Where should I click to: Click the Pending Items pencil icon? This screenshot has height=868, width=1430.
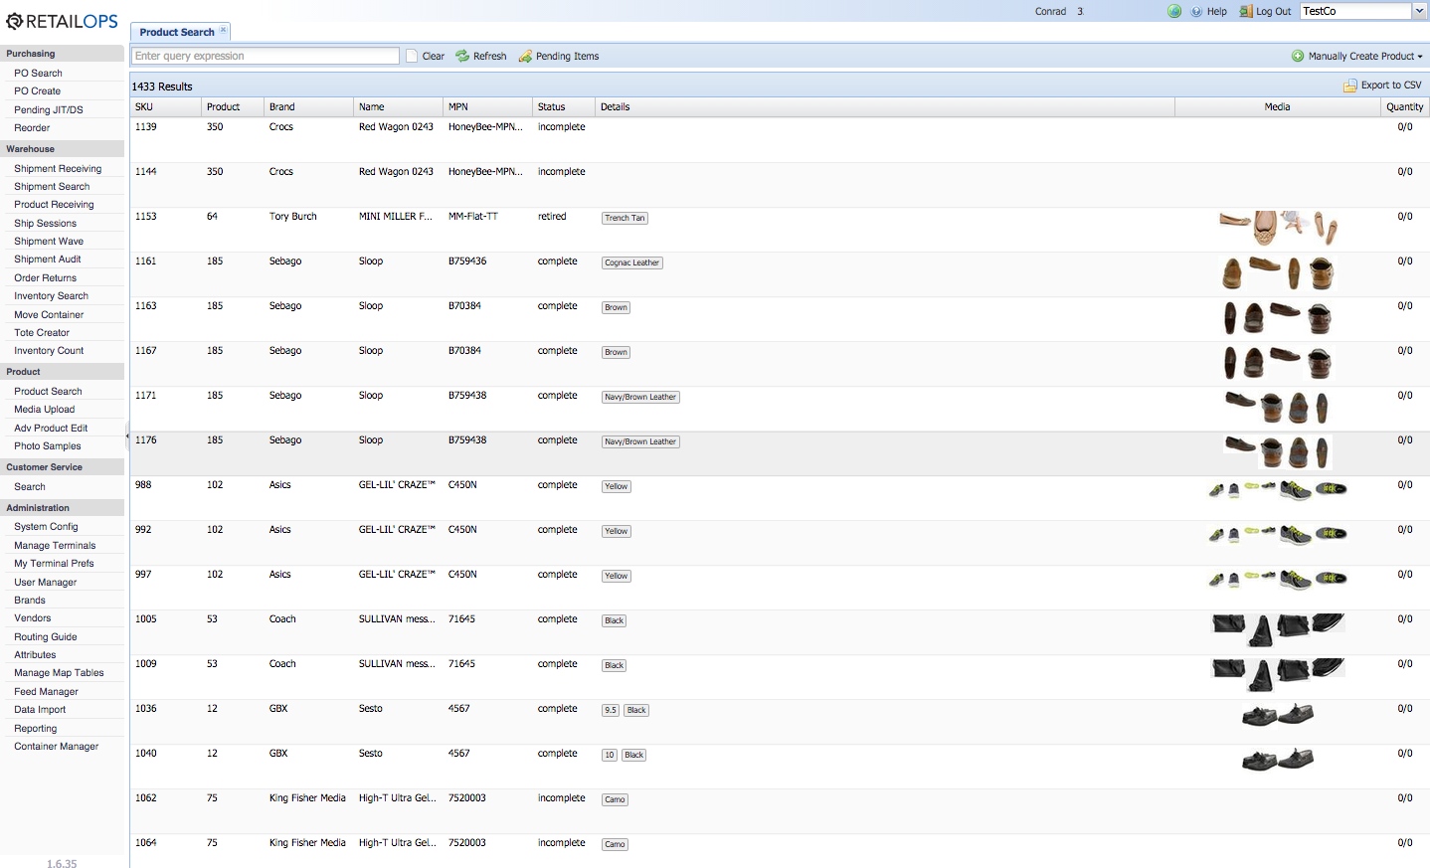[525, 57]
